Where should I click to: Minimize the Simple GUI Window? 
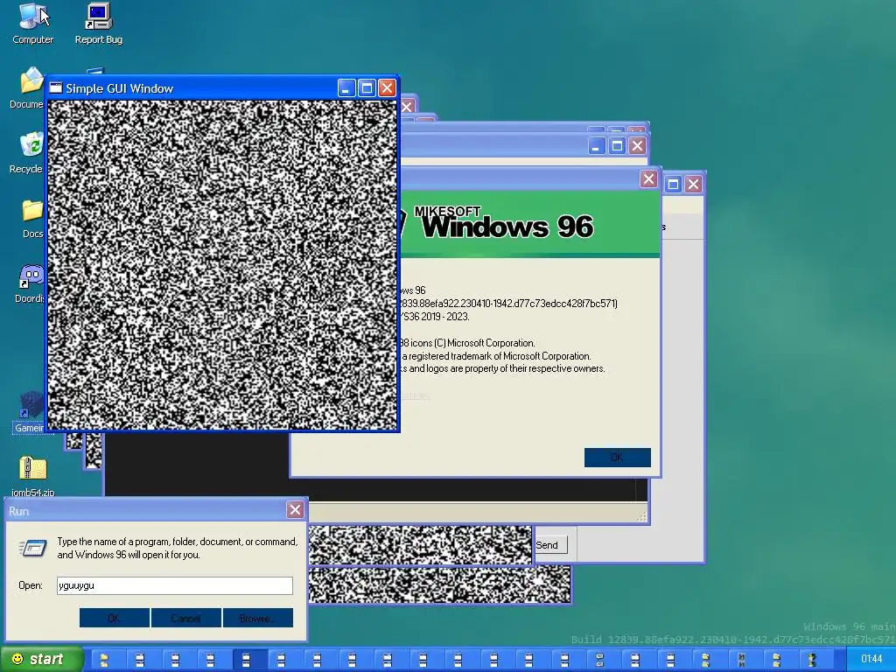[346, 88]
